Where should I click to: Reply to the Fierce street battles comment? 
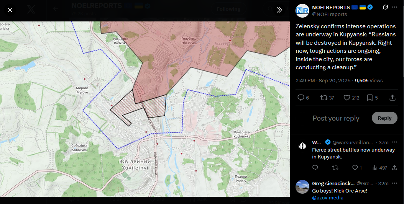315,168
